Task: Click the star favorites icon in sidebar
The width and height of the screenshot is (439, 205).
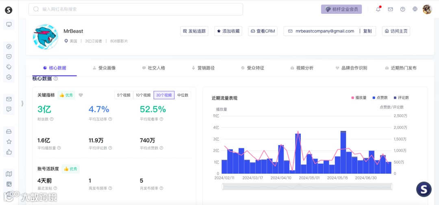Action: tap(9, 142)
